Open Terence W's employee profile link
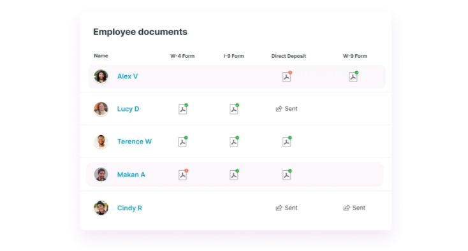 point(135,141)
